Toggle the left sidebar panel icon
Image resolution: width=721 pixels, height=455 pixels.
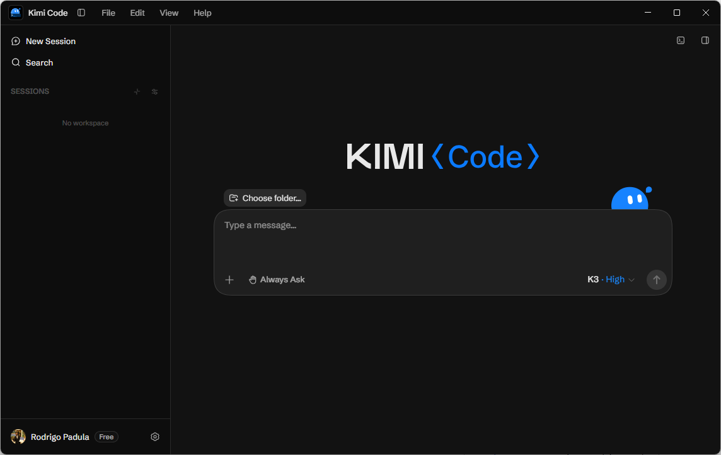[x=81, y=13]
